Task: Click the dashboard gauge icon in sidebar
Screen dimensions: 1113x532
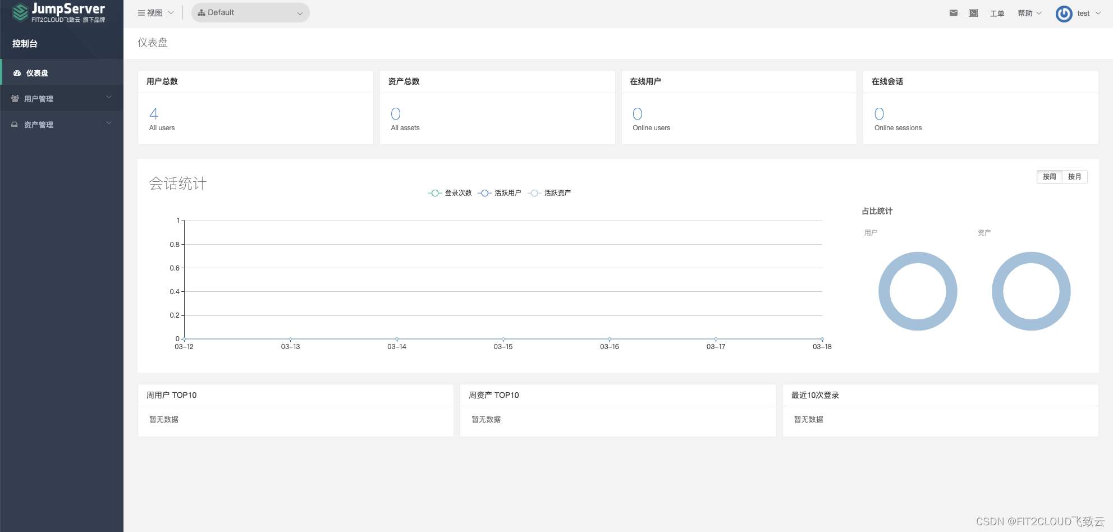Action: 17,73
